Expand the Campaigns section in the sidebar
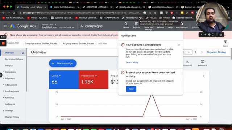 pos(4,72)
